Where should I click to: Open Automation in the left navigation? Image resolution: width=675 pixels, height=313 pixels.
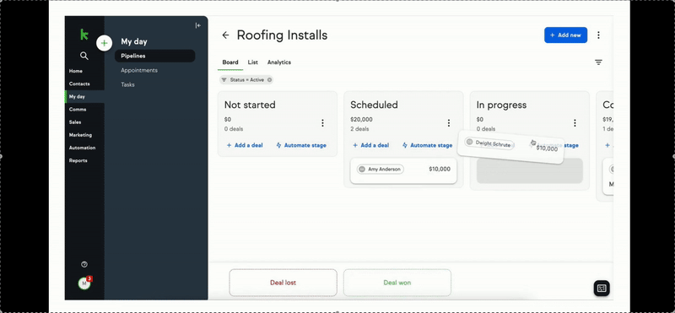point(82,148)
